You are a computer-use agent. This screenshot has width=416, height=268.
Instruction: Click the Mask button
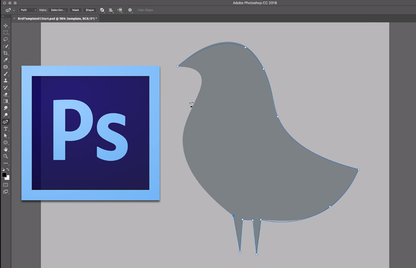click(x=75, y=10)
